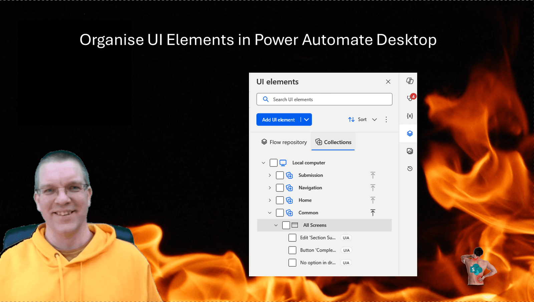Select the Home tree label
Screen dimensions: 534x302
point(305,200)
